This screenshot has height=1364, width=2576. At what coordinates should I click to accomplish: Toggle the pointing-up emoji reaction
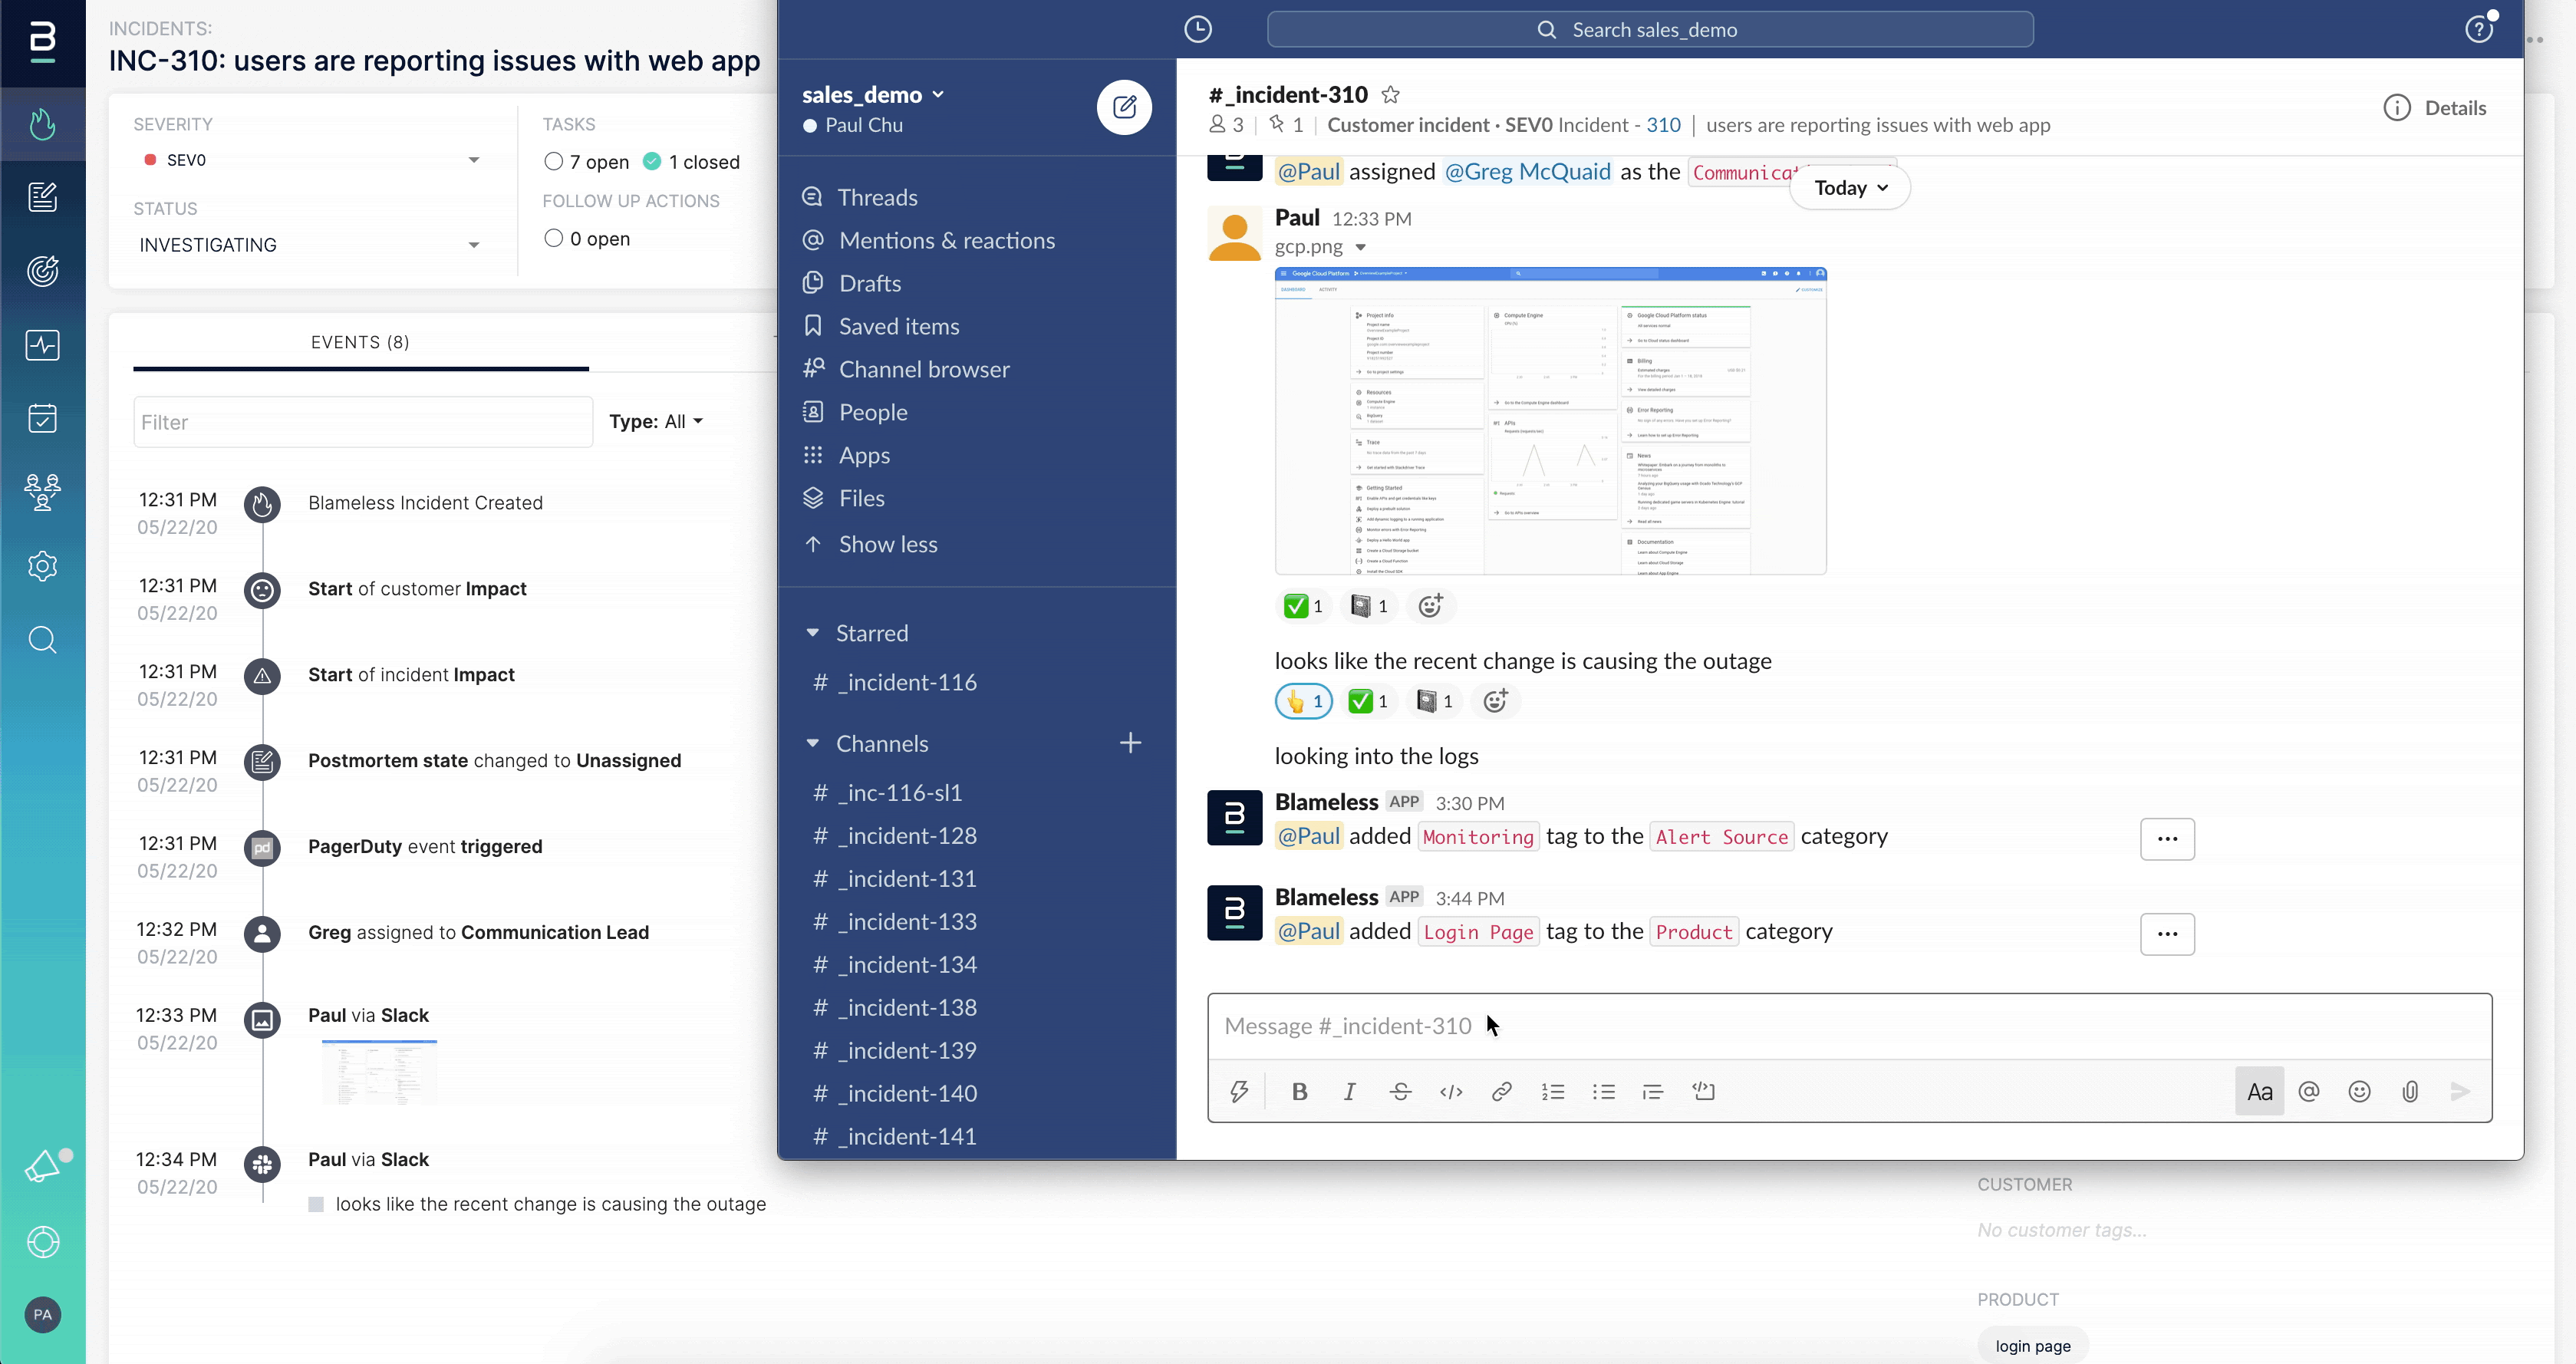1303,701
